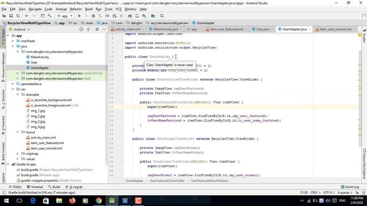Close the UserAdapter.java tab

pyautogui.click(x=310, y=29)
